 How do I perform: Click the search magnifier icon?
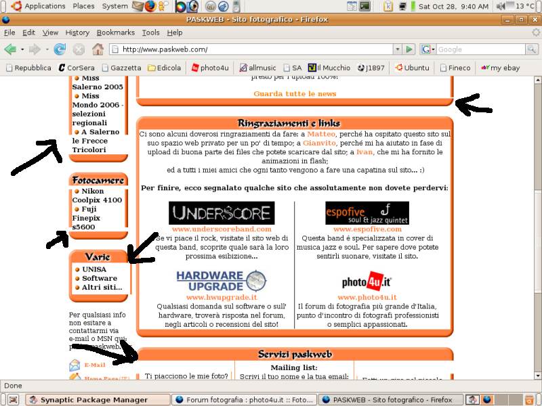(x=531, y=49)
